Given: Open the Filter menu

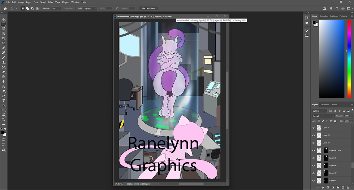Looking at the screenshot, I should pyautogui.click(x=51, y=2).
